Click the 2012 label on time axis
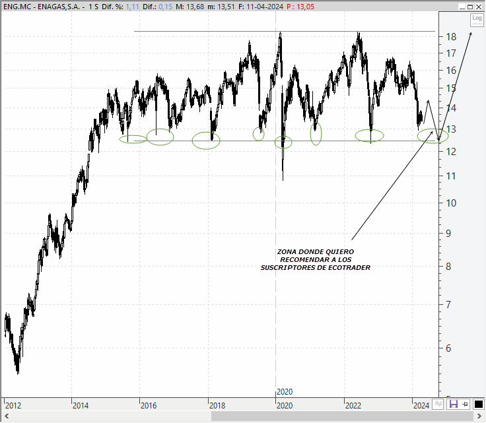Image resolution: width=486 pixels, height=423 pixels. 13,405
